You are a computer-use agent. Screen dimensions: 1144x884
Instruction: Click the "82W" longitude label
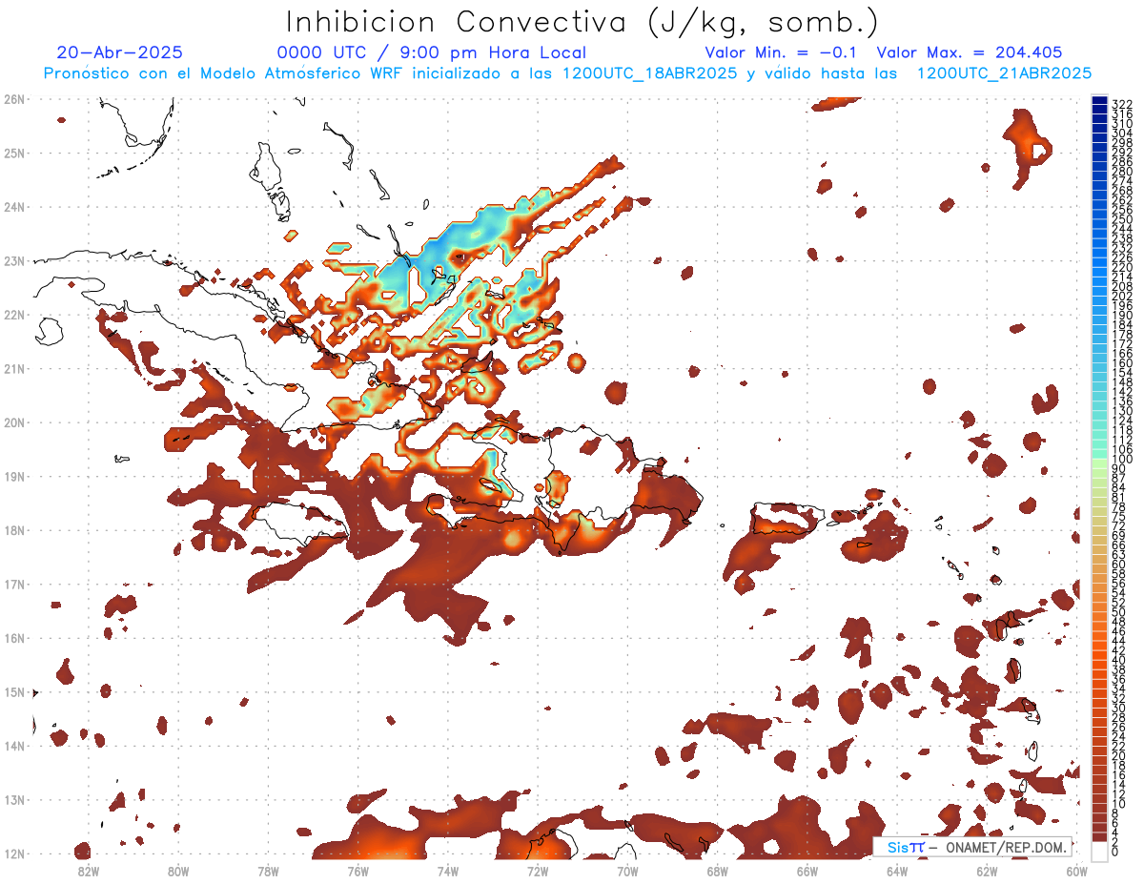(89, 870)
